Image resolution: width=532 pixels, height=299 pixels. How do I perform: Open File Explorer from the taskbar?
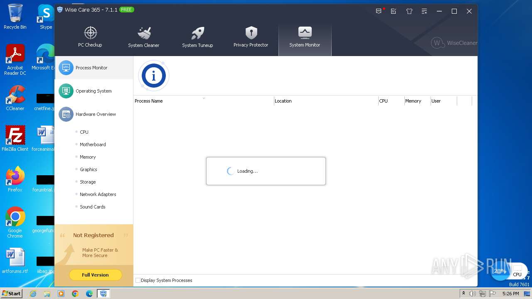[x=47, y=294]
